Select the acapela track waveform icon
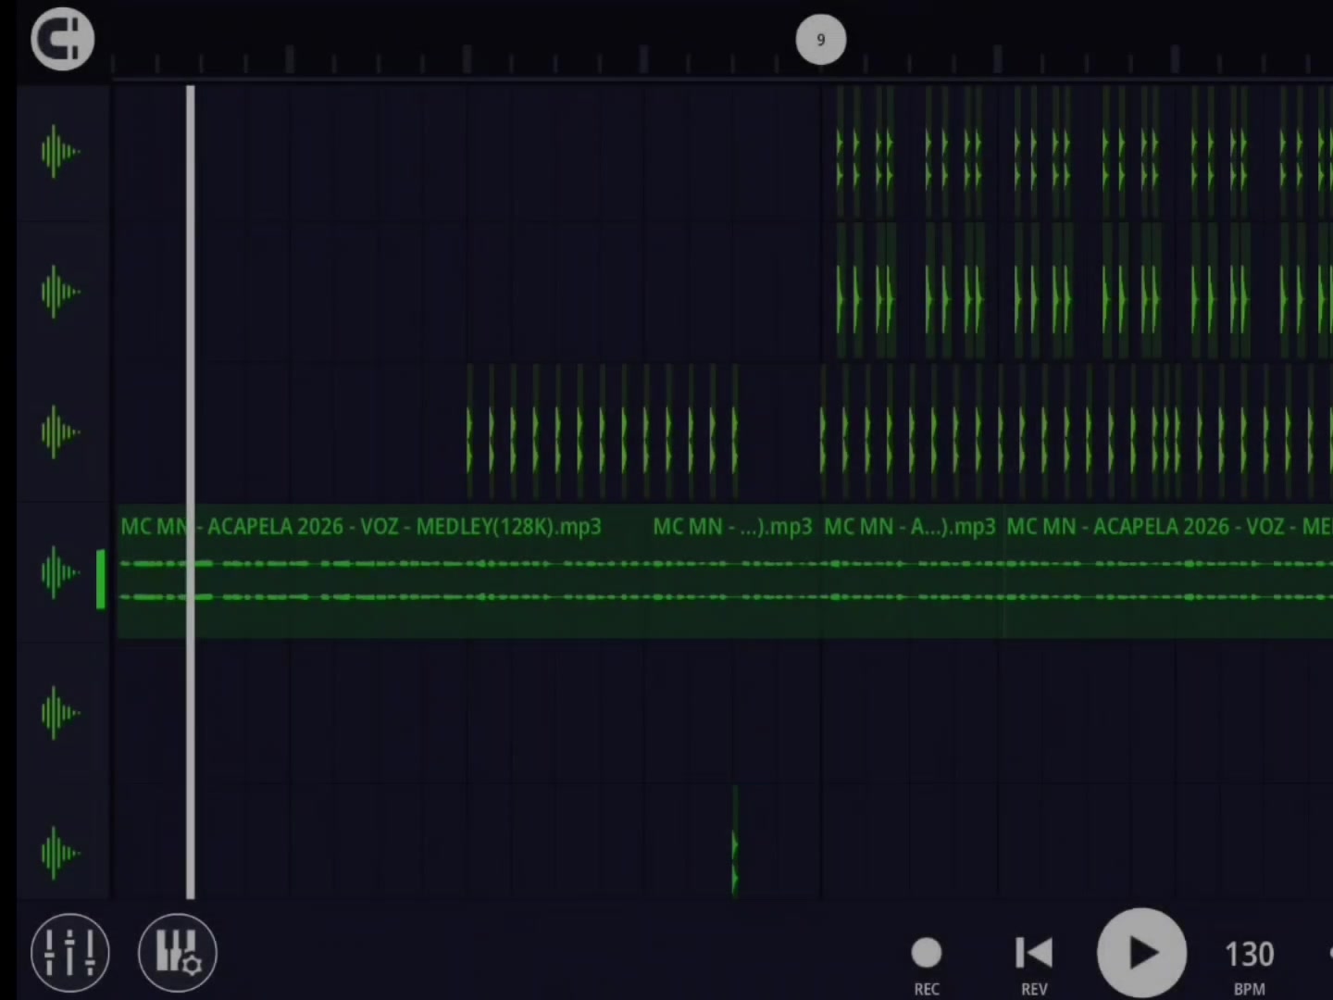This screenshot has width=1333, height=1000. 61,573
